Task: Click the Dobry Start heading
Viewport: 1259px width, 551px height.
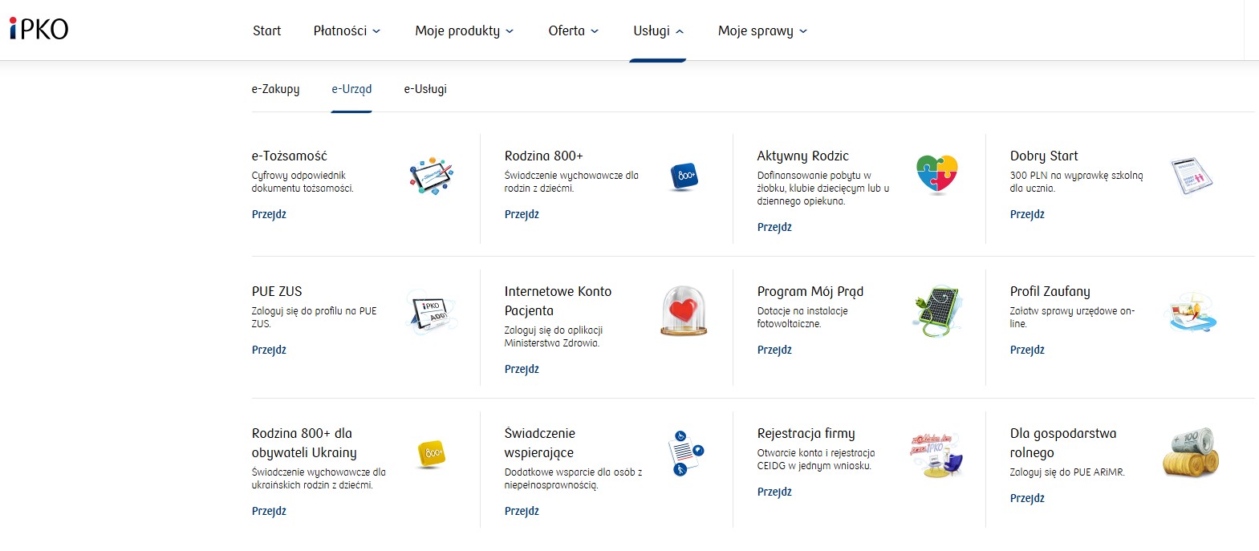Action: coord(1044,156)
